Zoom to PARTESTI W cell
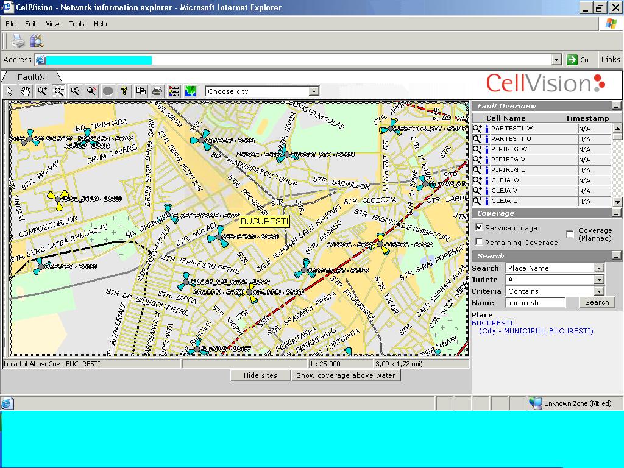This screenshot has height=468, width=624. (x=478, y=129)
